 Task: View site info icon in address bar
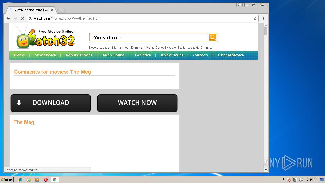tap(31, 18)
